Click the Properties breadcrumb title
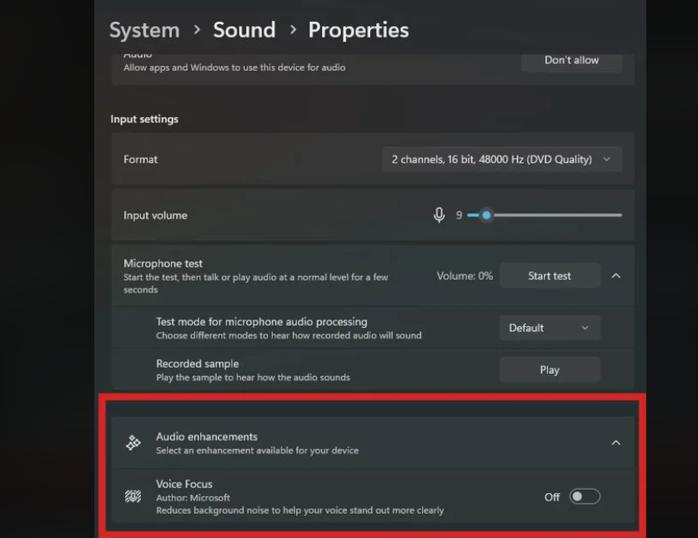This screenshot has width=698, height=538. point(359,30)
